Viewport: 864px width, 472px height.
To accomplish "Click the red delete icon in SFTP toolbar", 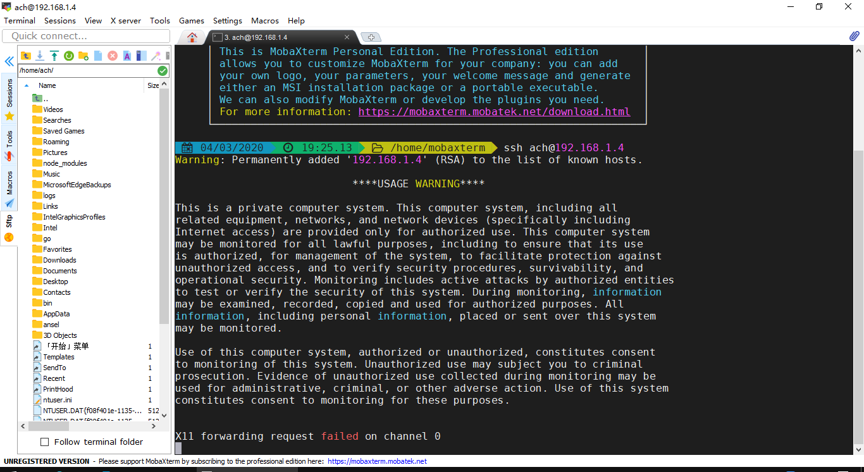I will [113, 56].
